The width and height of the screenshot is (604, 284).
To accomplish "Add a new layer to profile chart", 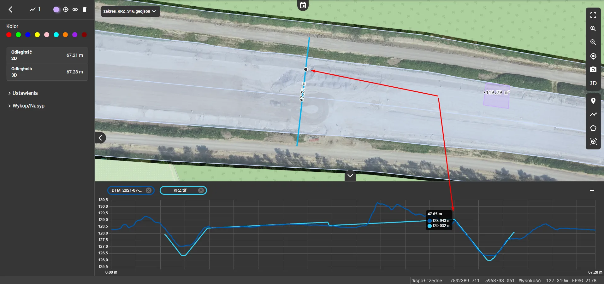I will (x=592, y=190).
